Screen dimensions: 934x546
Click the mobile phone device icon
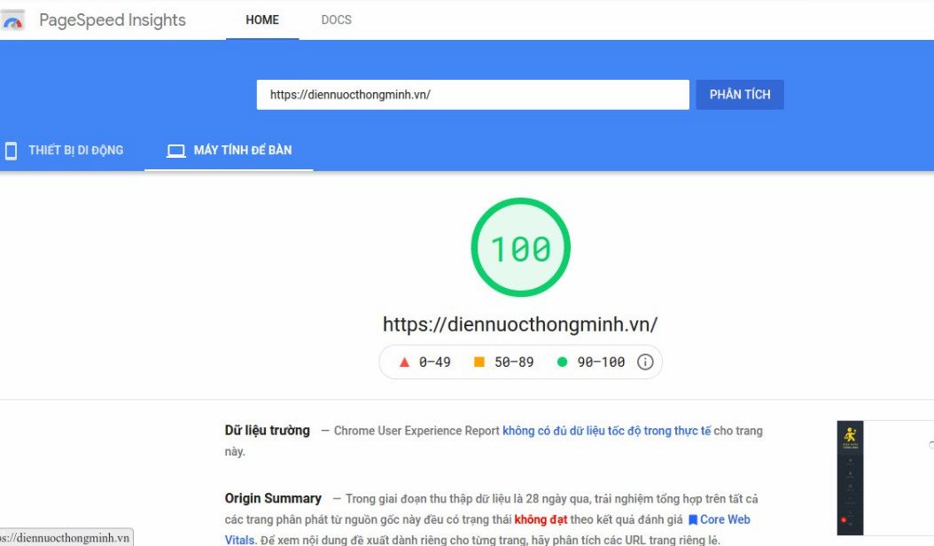coord(11,151)
